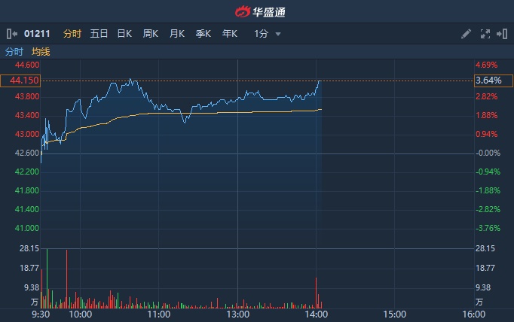Open the 年K yearly chart tab
Screen dimensions: 514x322
click(x=230, y=34)
